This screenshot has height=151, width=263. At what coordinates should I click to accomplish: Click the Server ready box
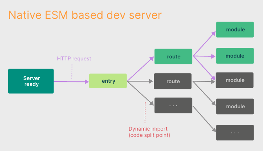coord(31,81)
